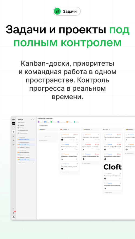Collapse the Мои проекты section

(18, 150)
